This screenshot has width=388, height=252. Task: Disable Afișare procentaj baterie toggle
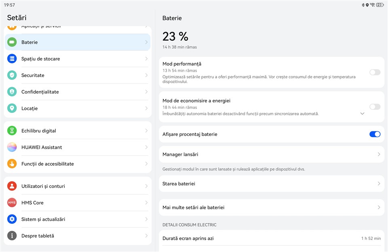[375, 134]
